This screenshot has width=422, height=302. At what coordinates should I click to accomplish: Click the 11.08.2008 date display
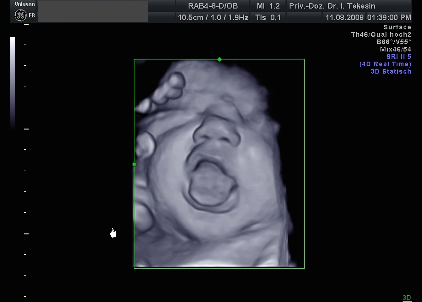click(344, 17)
